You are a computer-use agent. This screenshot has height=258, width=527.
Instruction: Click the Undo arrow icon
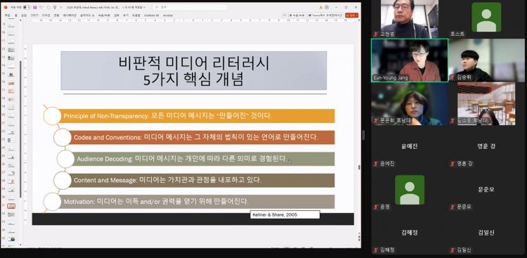(41, 8)
